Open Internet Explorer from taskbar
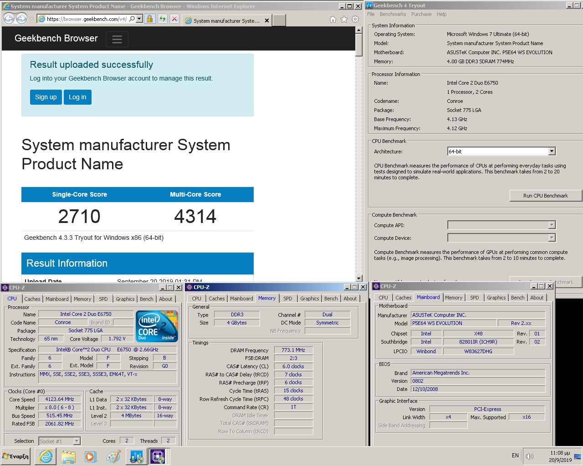 pos(46,456)
